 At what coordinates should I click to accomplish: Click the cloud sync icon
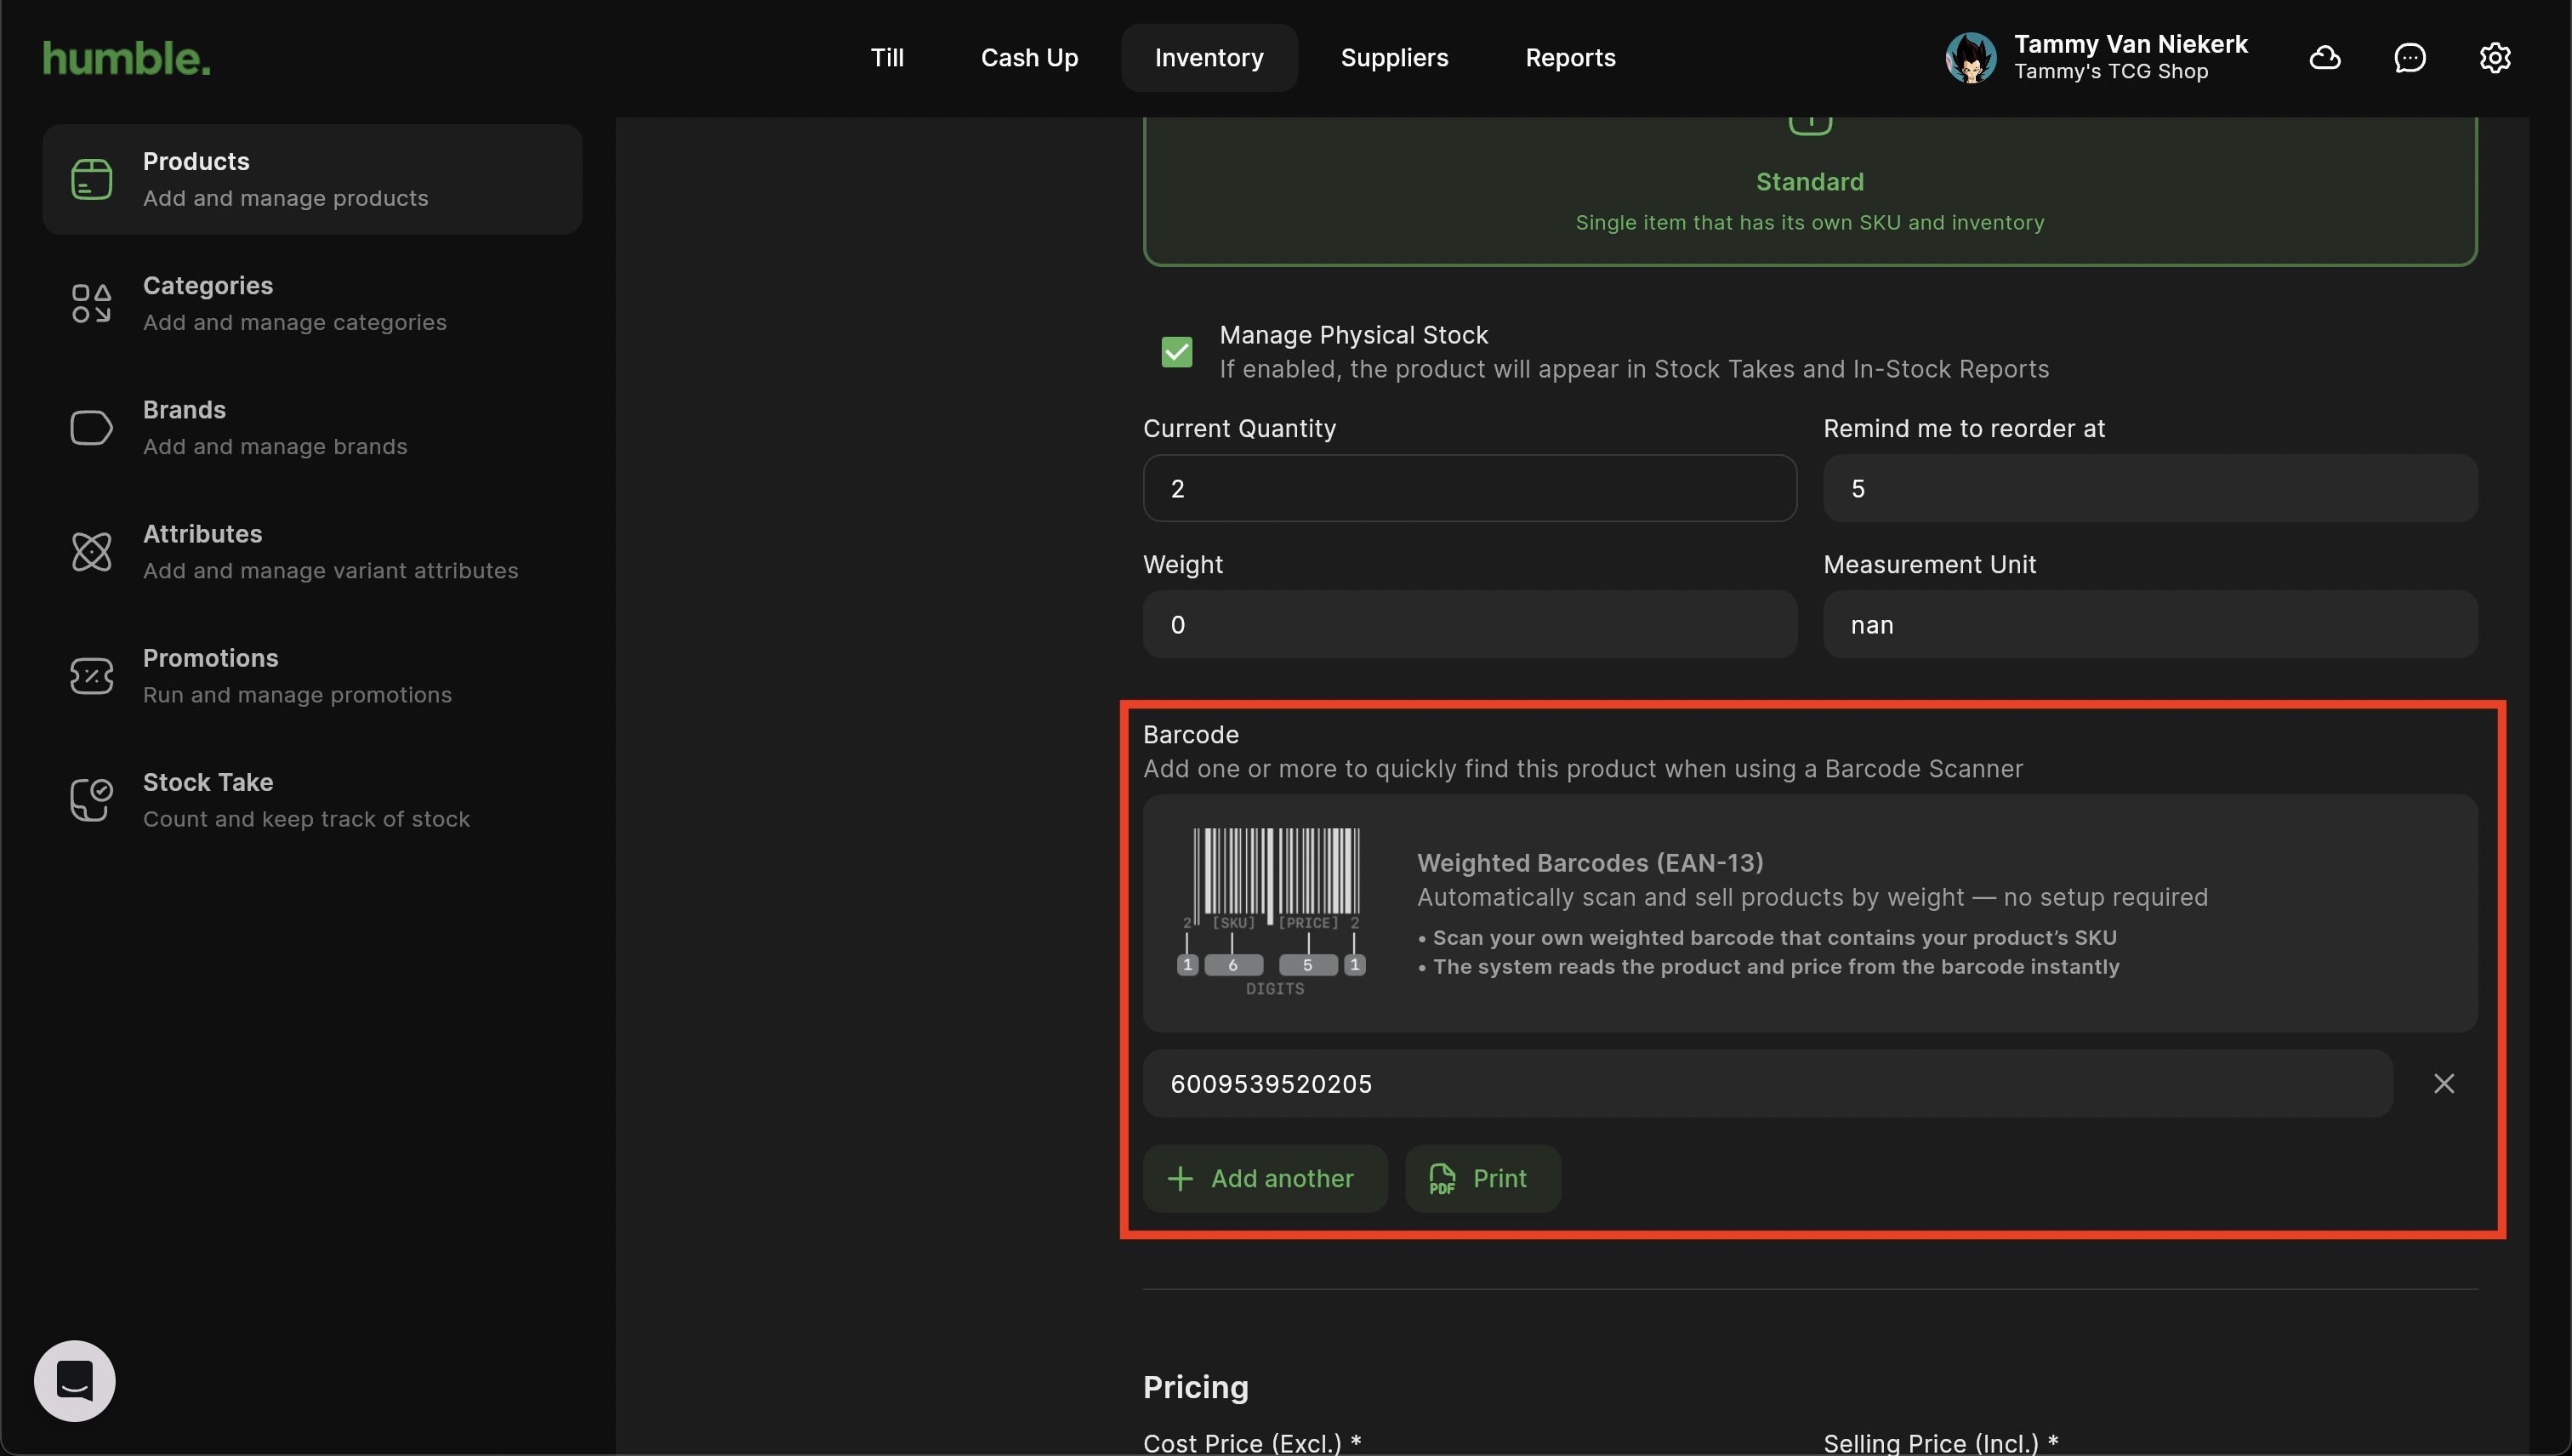click(x=2324, y=58)
